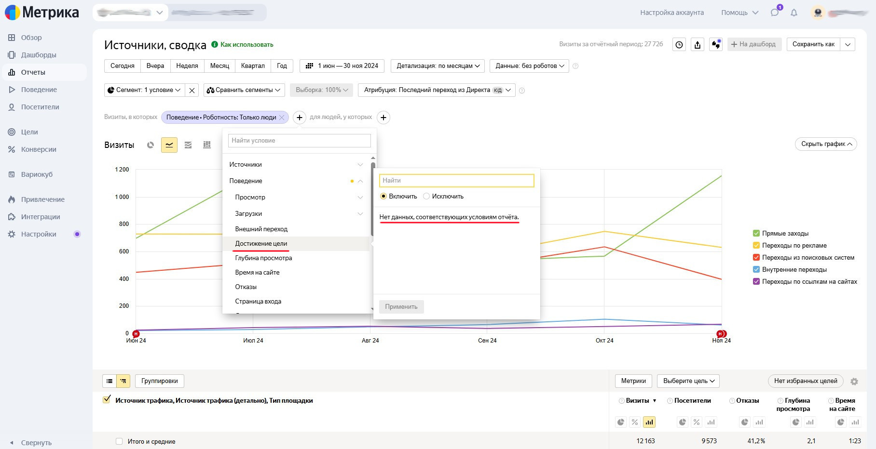The width and height of the screenshot is (876, 449).
Task: Select the Исключить radio button
Action: 426,197
